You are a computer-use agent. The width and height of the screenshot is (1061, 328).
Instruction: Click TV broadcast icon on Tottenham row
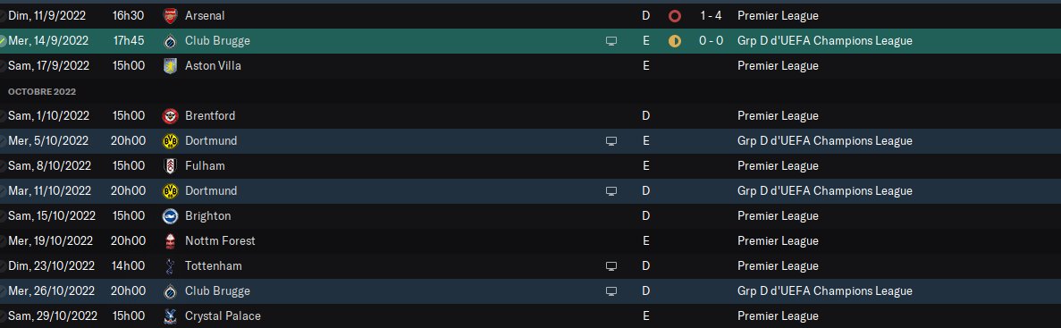click(x=611, y=265)
